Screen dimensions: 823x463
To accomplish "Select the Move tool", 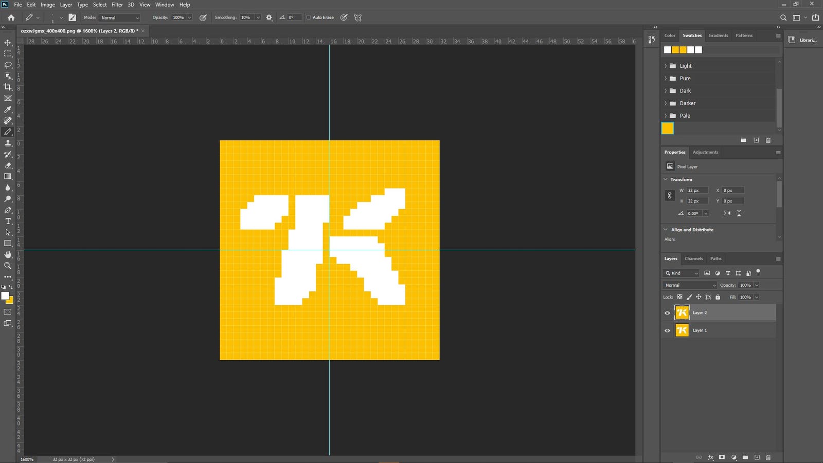I will click(x=8, y=43).
